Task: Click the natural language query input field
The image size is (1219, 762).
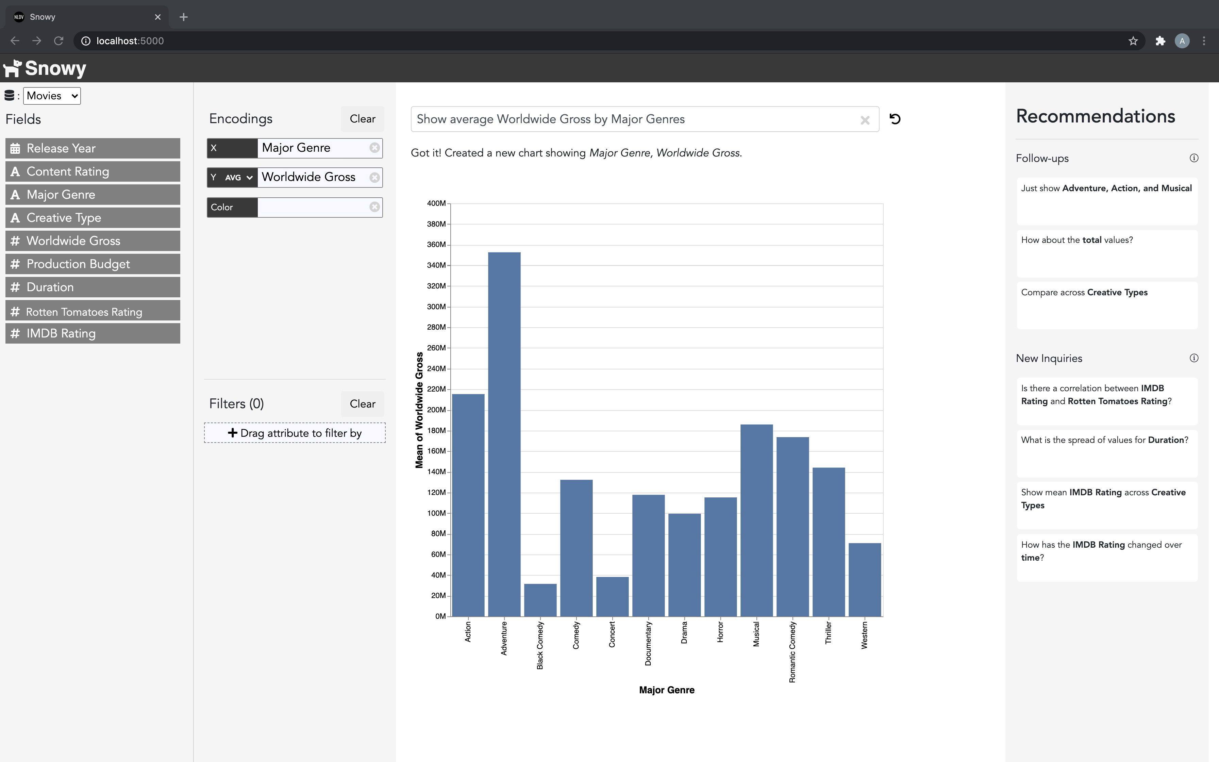Action: click(x=635, y=119)
